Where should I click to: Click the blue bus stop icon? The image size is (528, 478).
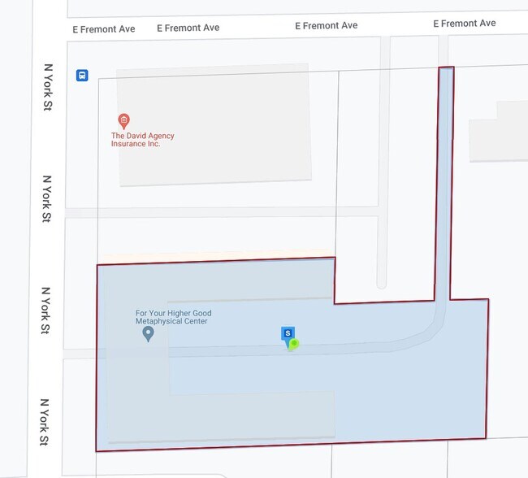[82, 76]
